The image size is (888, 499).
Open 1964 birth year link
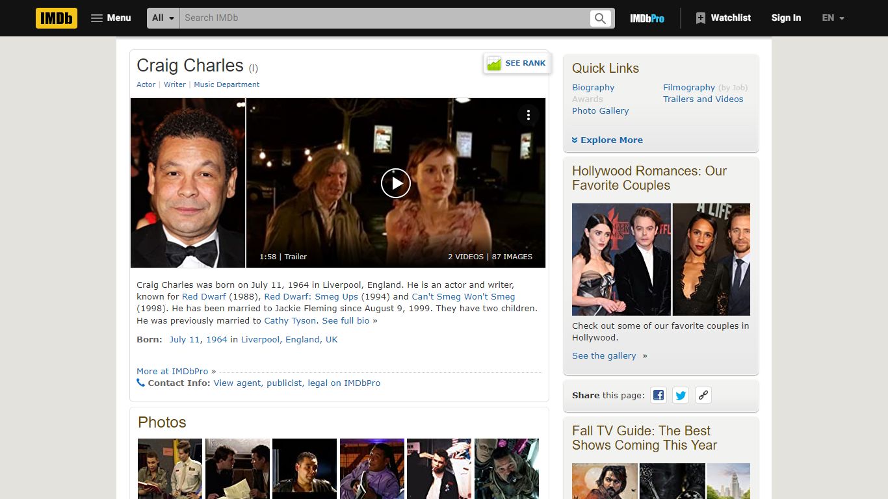(217, 339)
